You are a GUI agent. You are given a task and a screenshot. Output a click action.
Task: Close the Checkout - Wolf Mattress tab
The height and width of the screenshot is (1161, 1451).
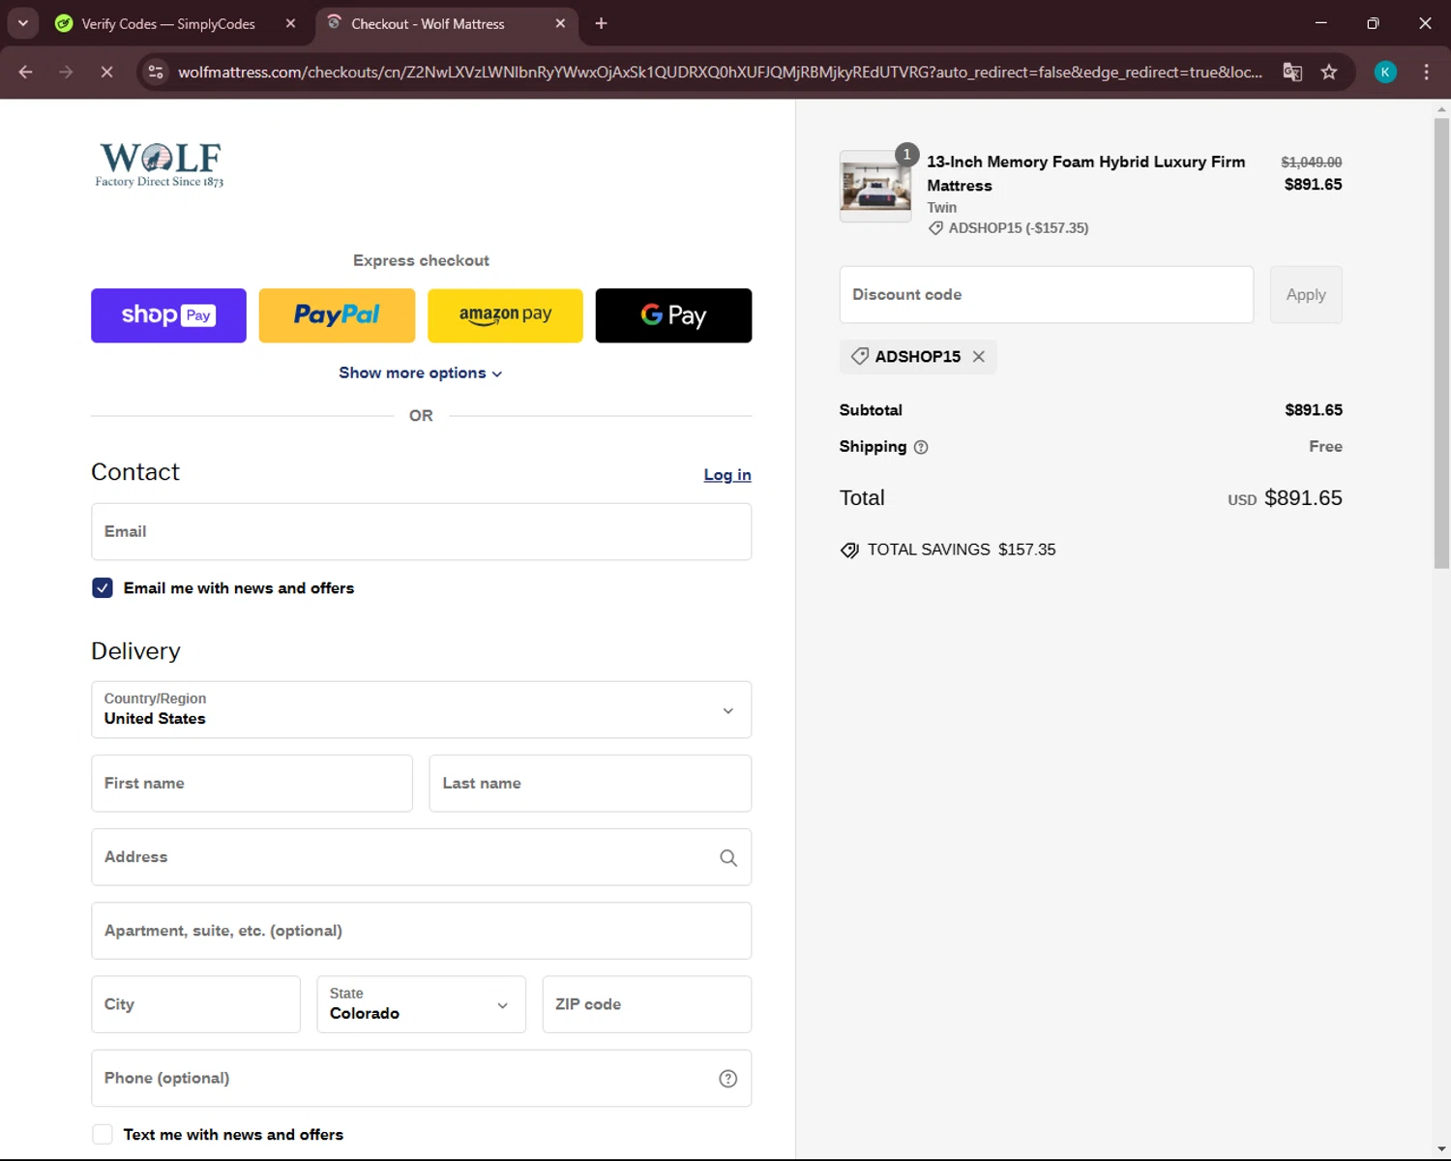click(x=560, y=23)
